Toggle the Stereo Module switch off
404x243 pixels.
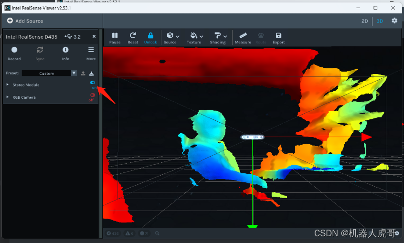[93, 83]
